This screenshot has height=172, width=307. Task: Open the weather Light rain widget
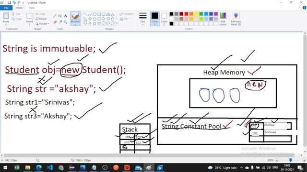click(x=222, y=168)
